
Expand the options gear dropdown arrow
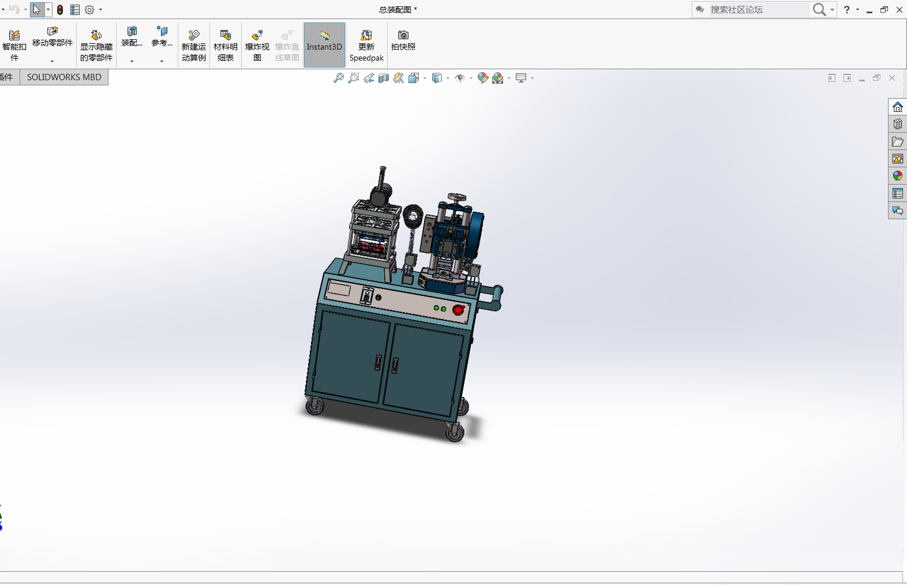[100, 10]
